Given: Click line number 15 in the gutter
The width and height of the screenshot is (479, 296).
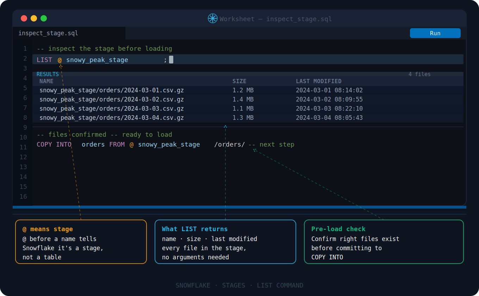Looking at the screenshot, I should click(23, 187).
